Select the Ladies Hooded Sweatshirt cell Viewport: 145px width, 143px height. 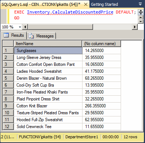(48, 71)
